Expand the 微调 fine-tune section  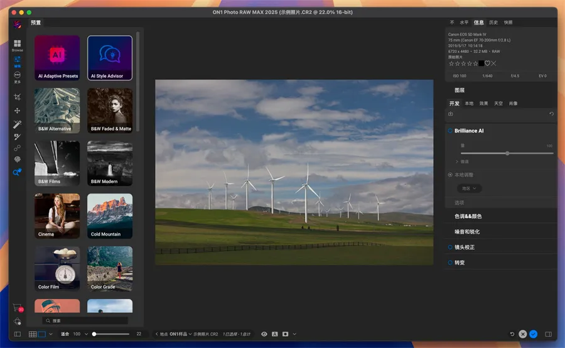(463, 161)
